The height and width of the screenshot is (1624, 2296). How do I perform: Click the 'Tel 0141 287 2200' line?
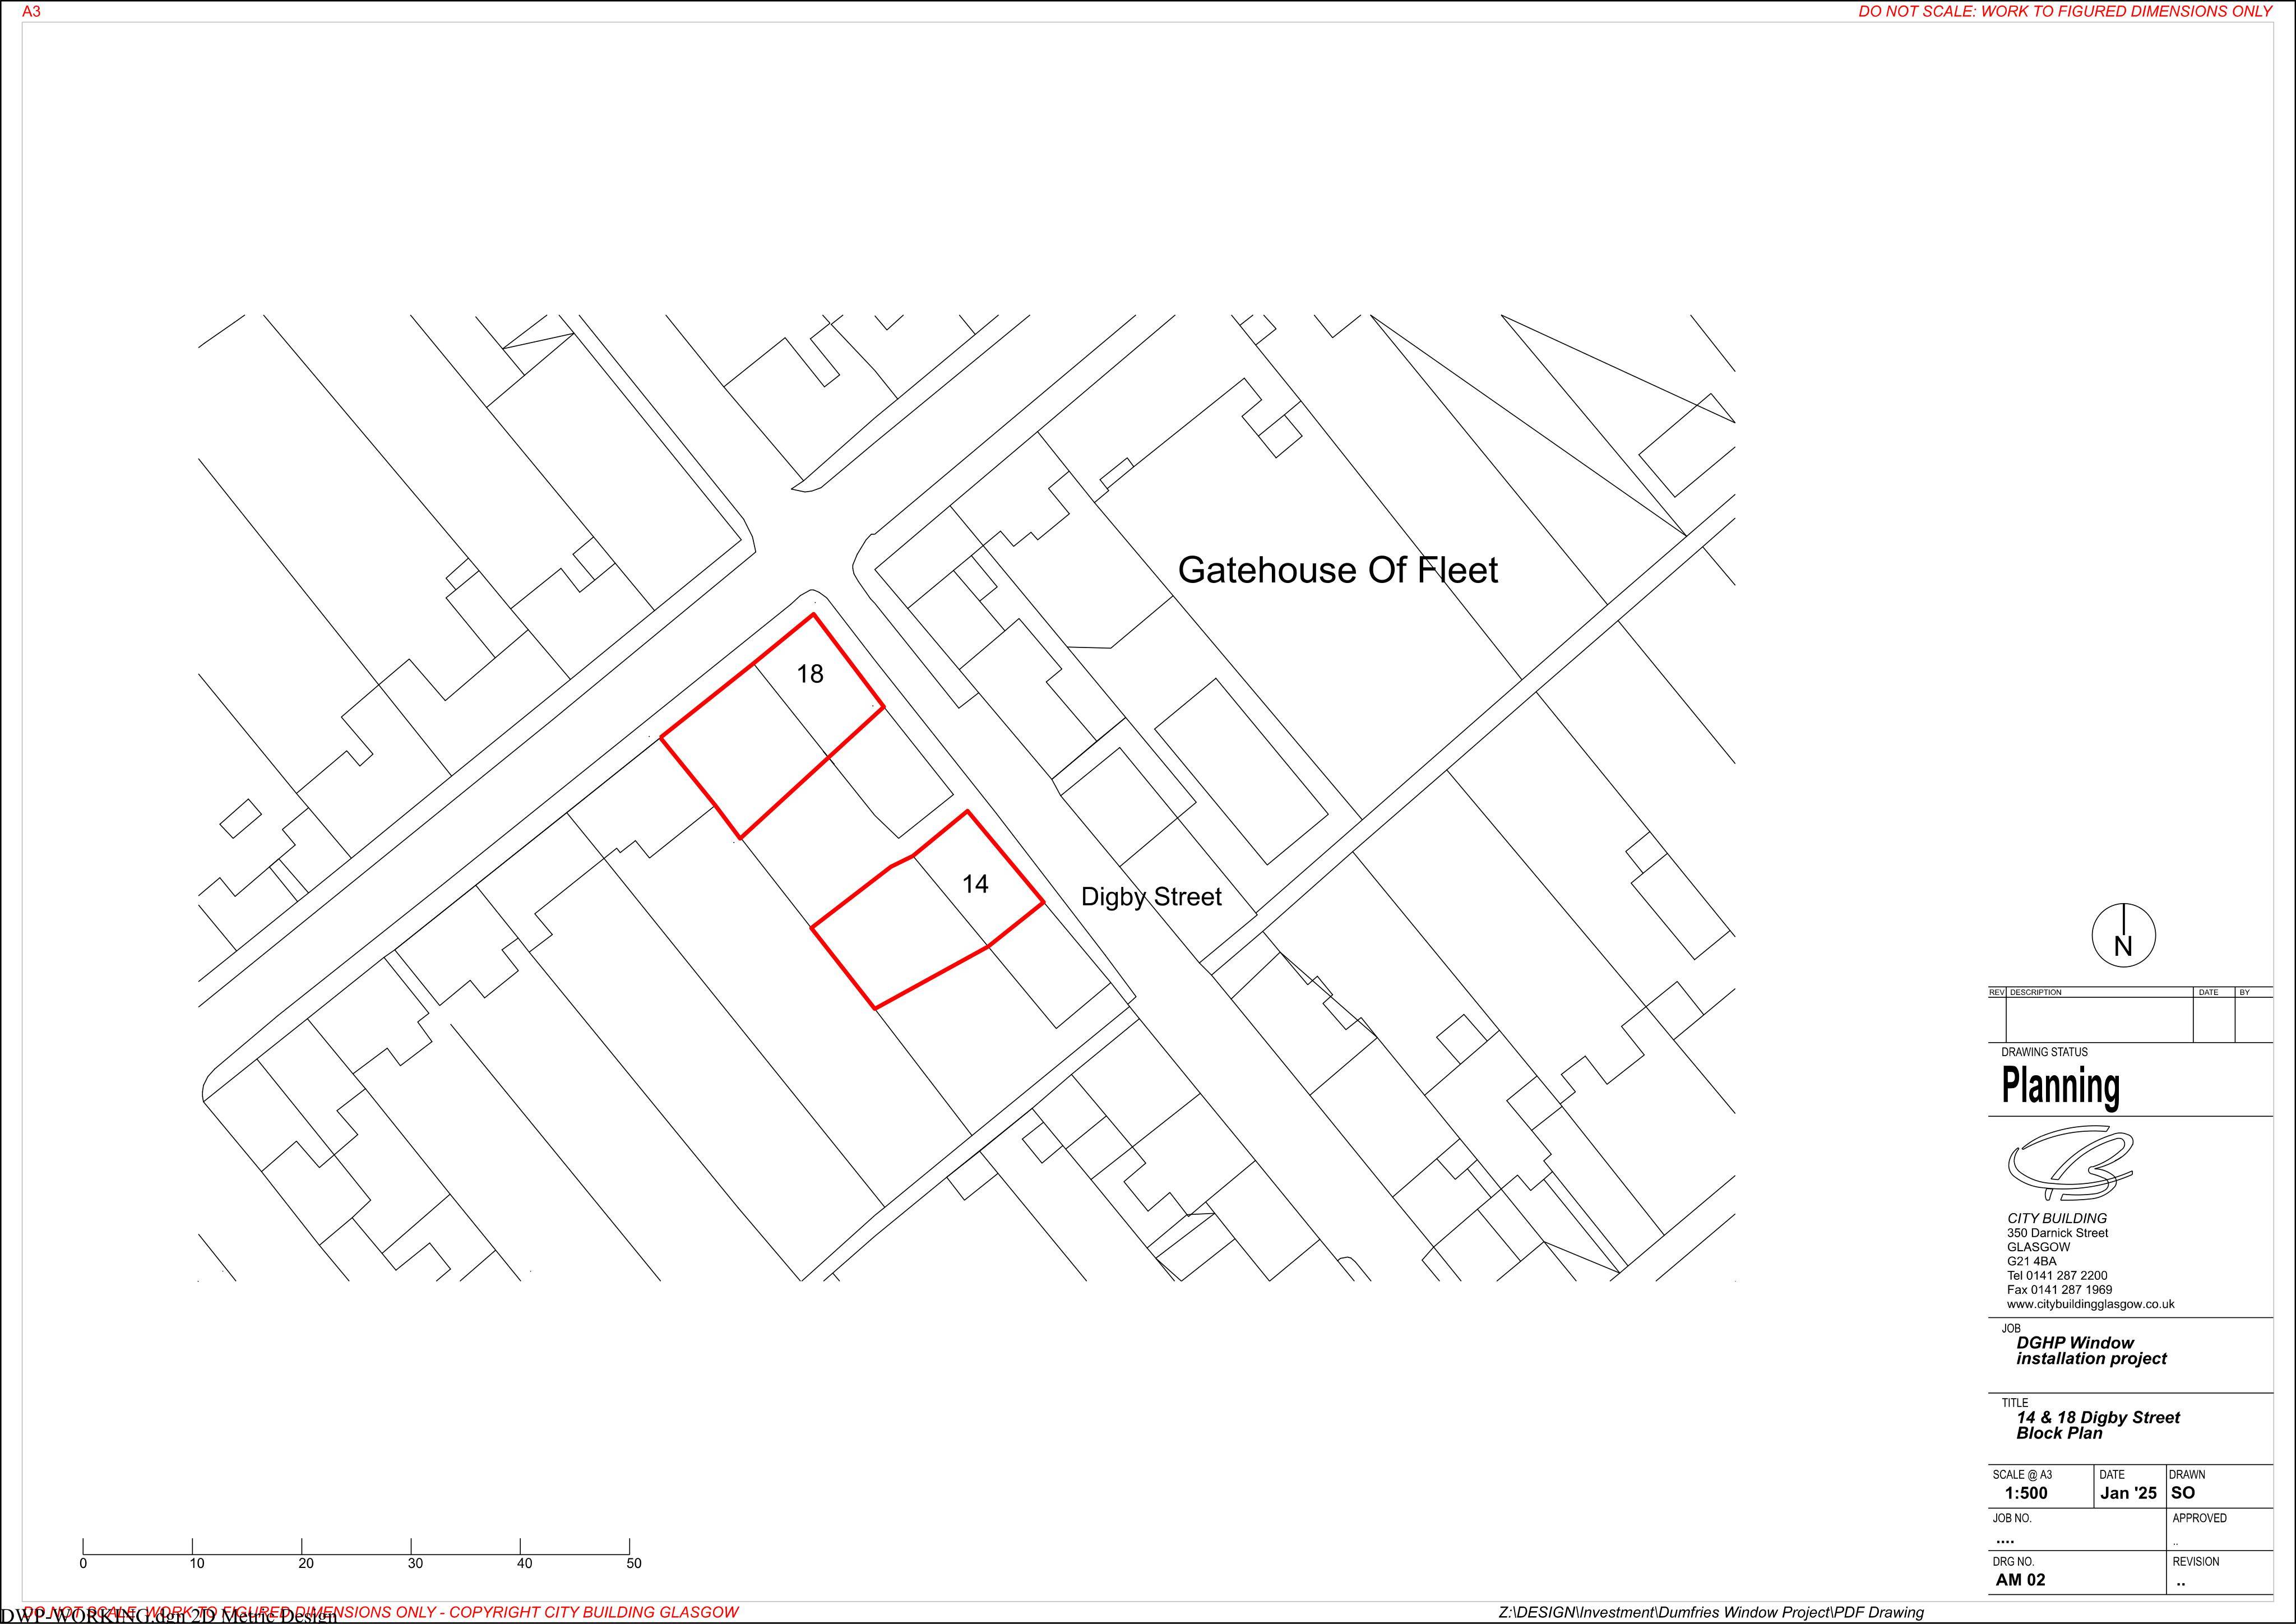coord(2056,1276)
